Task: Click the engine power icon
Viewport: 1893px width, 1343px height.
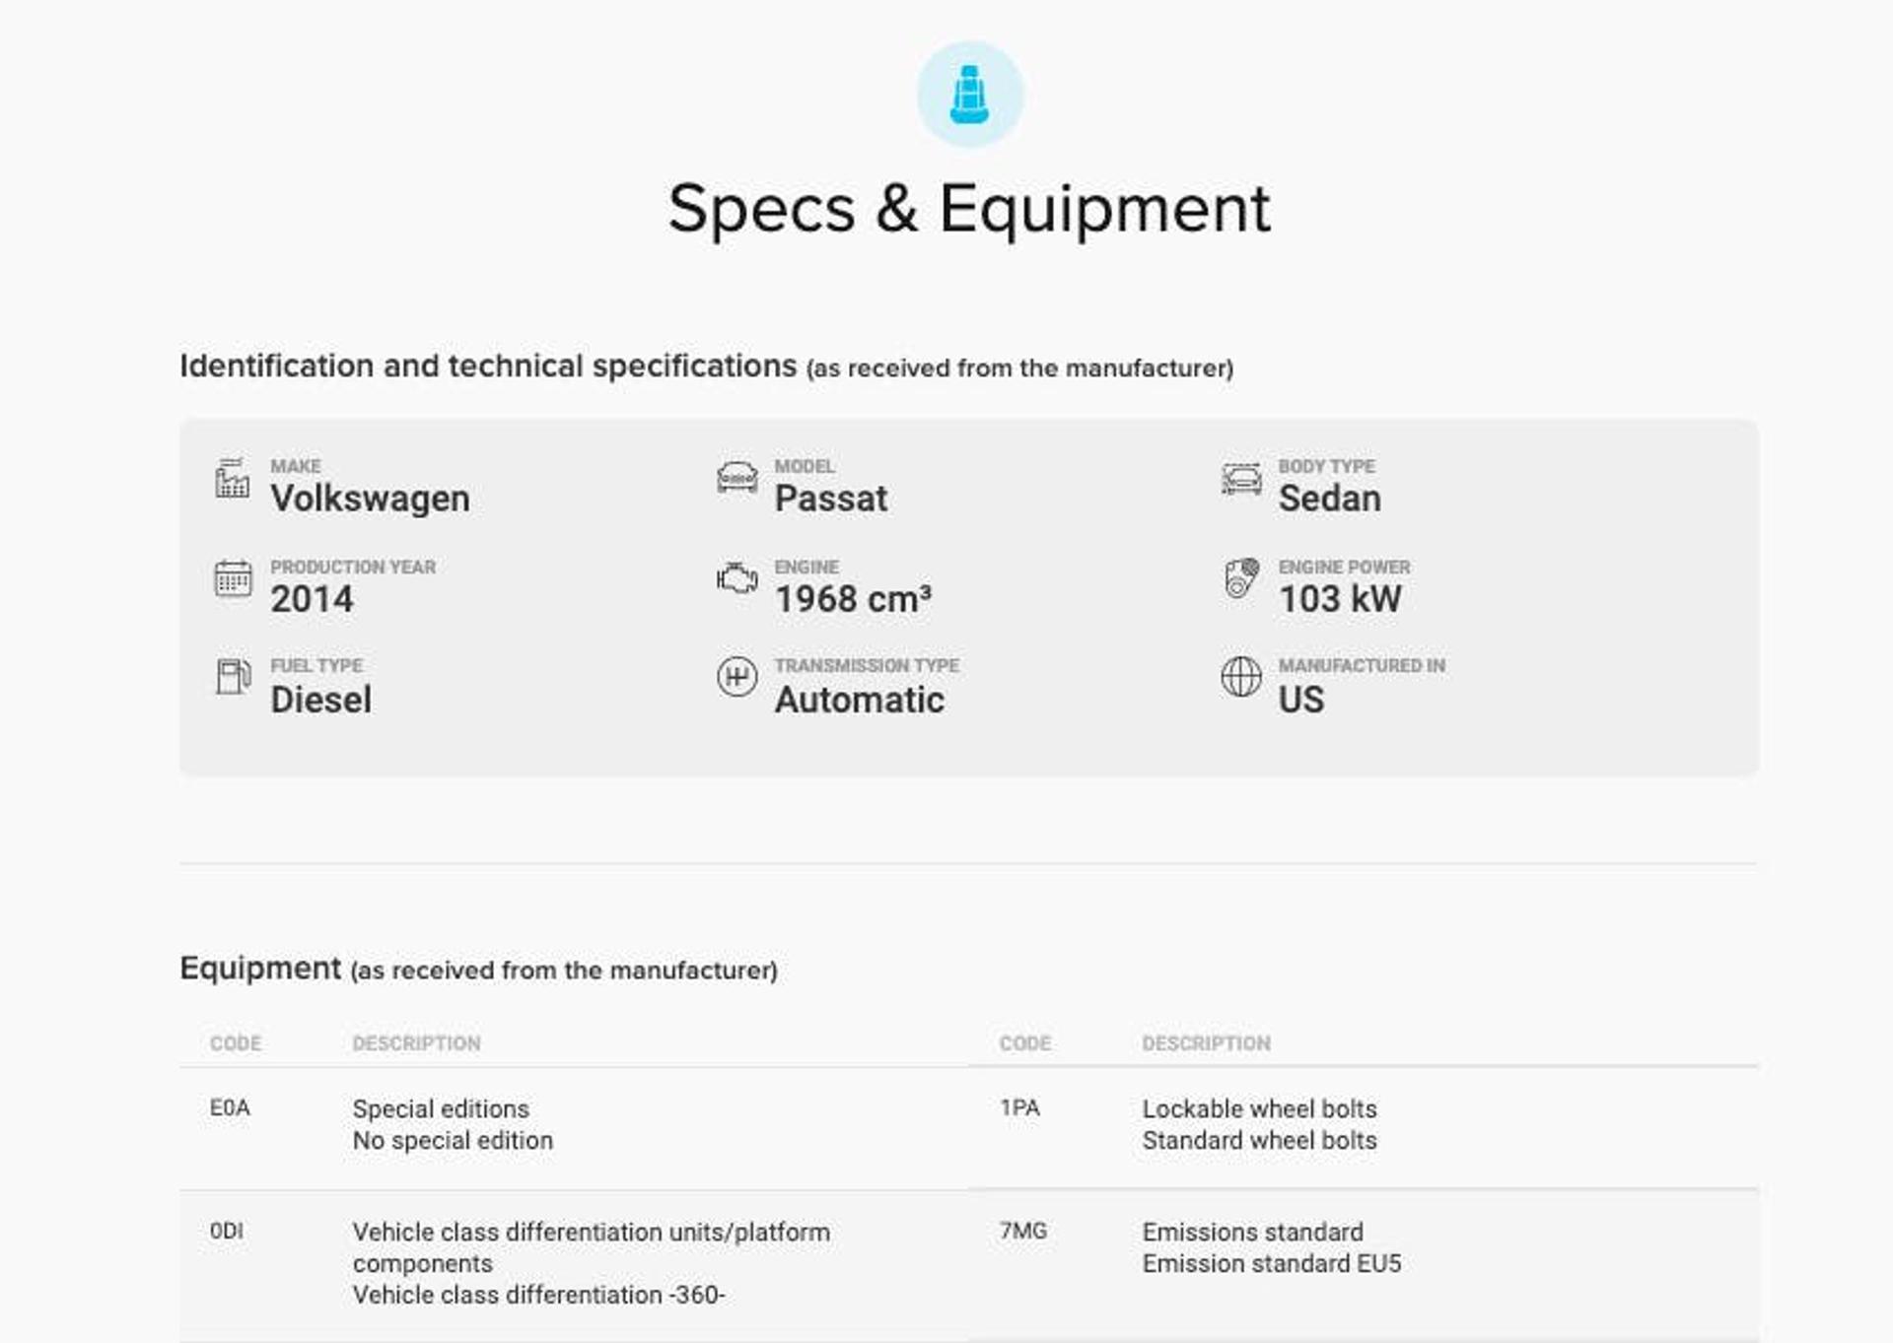Action: (x=1241, y=578)
